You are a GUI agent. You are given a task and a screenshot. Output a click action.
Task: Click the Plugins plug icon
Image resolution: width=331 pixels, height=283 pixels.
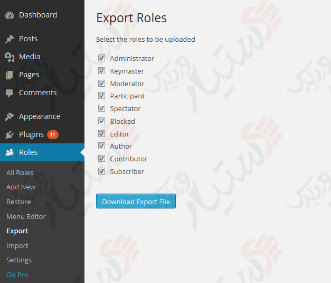point(10,134)
